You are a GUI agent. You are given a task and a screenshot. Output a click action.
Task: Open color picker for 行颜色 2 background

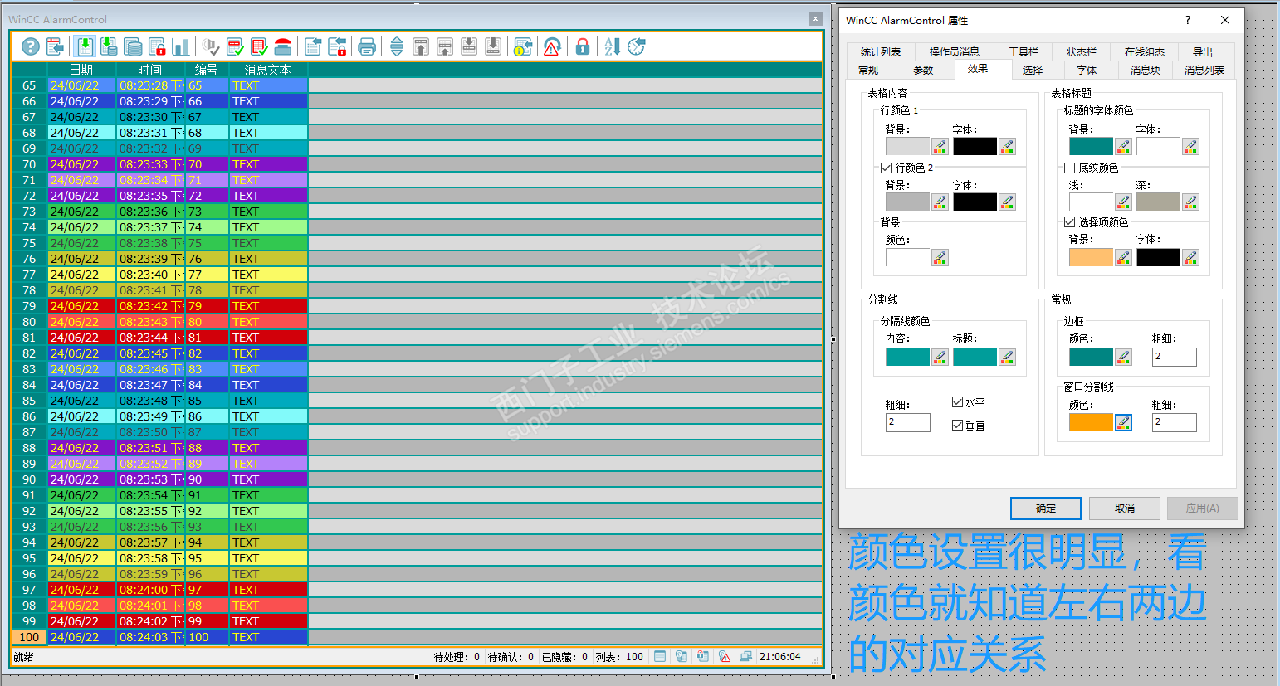(940, 202)
